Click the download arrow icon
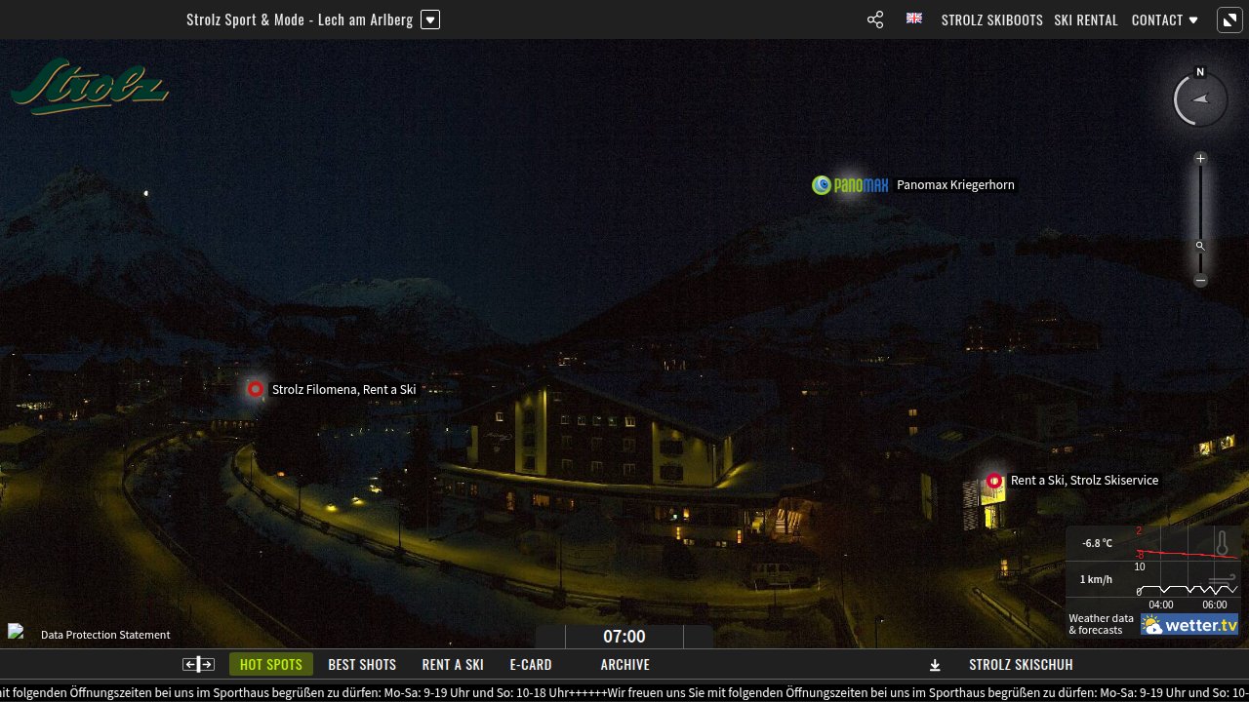 935,665
